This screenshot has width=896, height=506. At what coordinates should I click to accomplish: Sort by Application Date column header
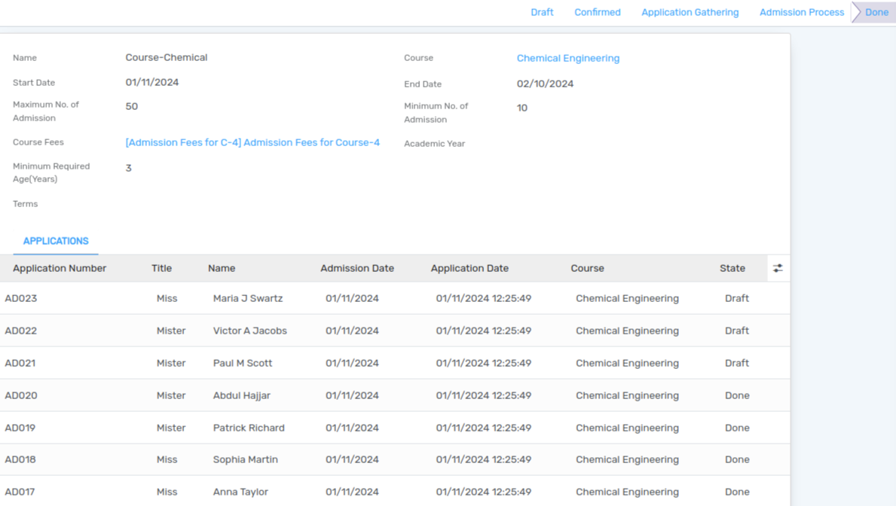(x=469, y=268)
